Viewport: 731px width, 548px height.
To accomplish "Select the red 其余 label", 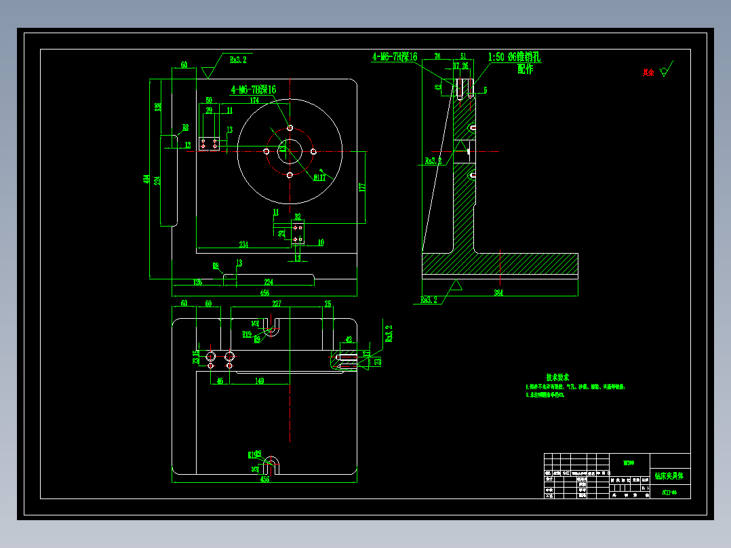I will 648,73.
